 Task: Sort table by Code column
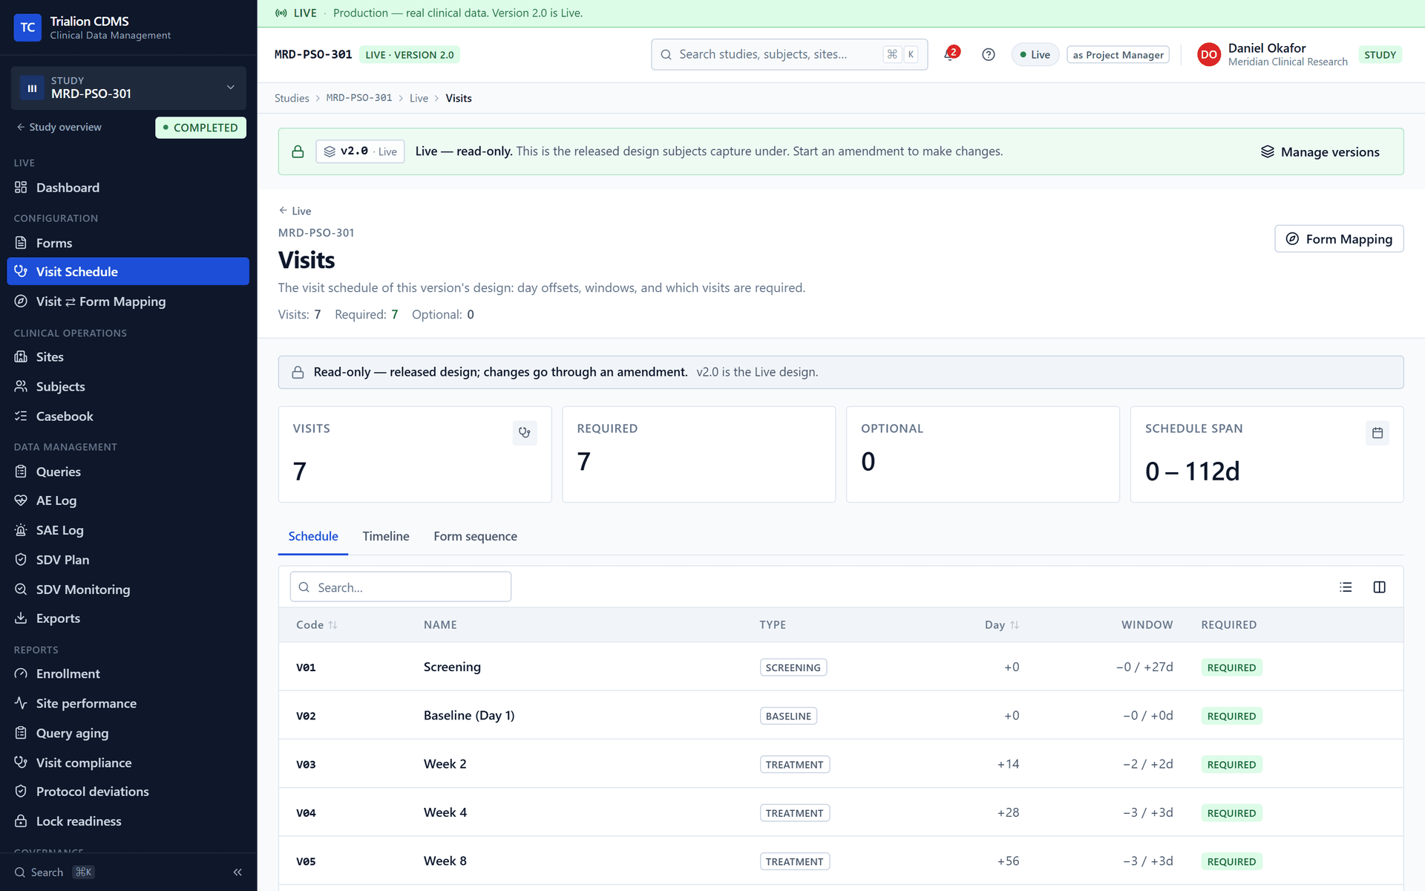[316, 625]
